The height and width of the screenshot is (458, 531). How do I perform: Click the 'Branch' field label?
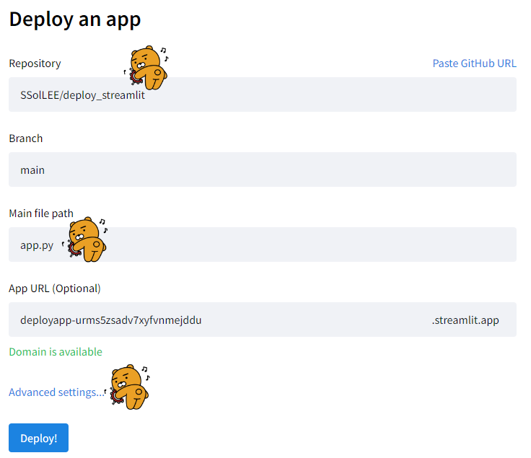click(26, 138)
